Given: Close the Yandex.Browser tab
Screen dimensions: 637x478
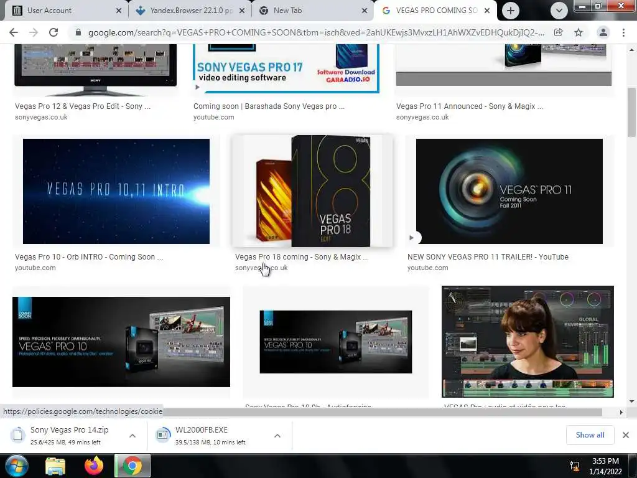Looking at the screenshot, I should [242, 11].
